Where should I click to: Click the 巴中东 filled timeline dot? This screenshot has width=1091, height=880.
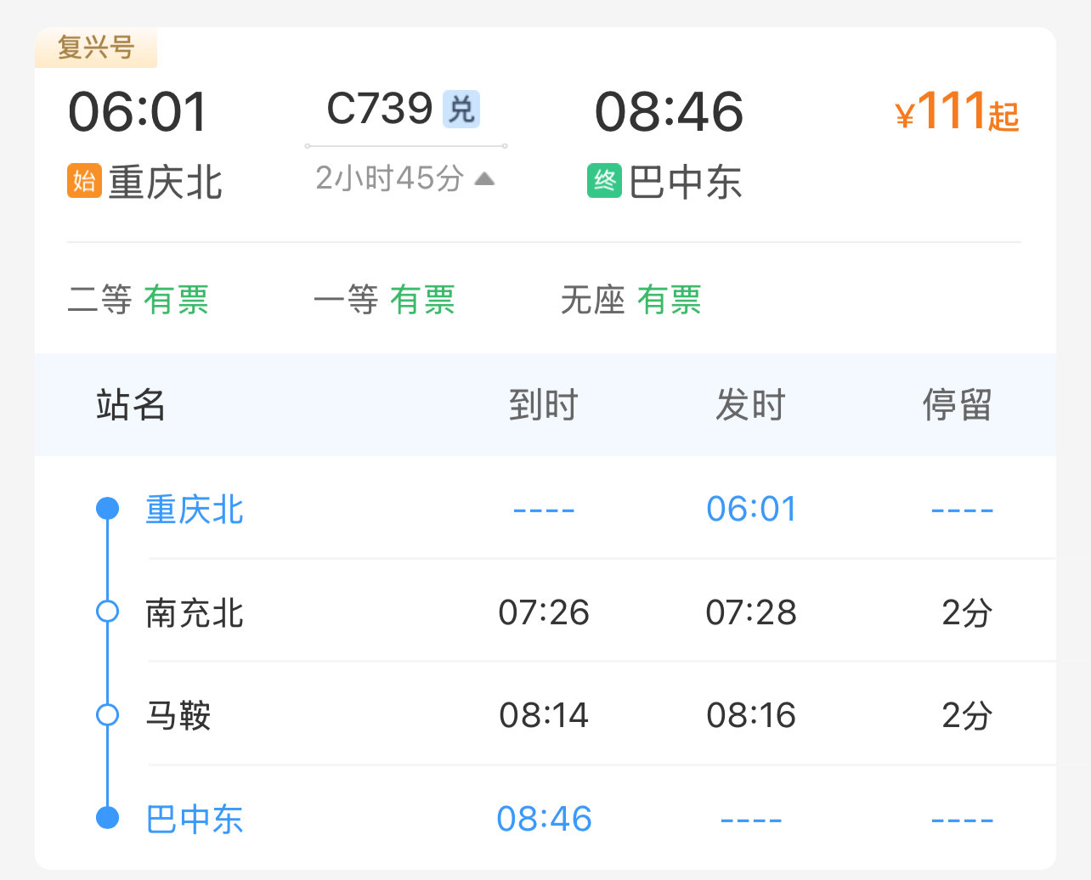pyautogui.click(x=107, y=818)
